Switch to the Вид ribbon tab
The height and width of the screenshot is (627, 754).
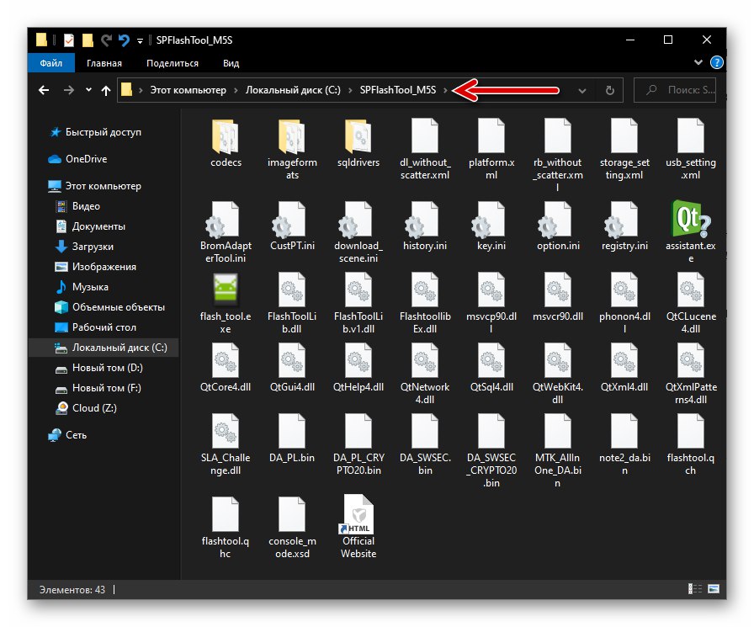pyautogui.click(x=231, y=63)
